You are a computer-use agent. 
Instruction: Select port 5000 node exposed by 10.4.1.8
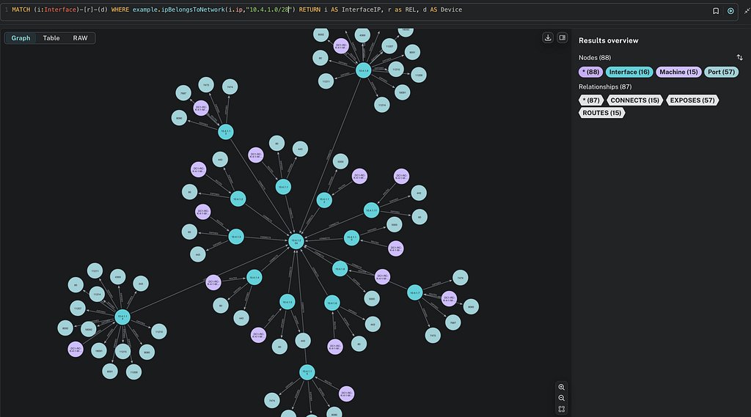(x=372, y=299)
